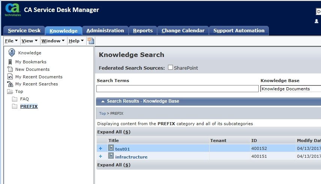Click My Recent Searches binoculars icon
This screenshot has height=184, width=321.
click(x=10, y=84)
